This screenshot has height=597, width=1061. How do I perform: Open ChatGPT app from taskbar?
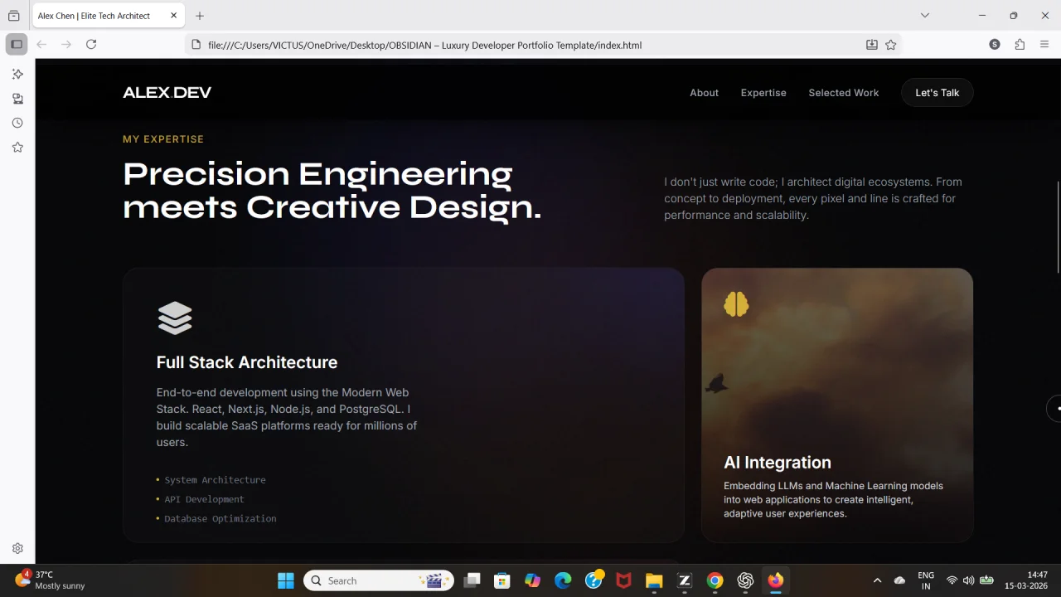pos(745,580)
